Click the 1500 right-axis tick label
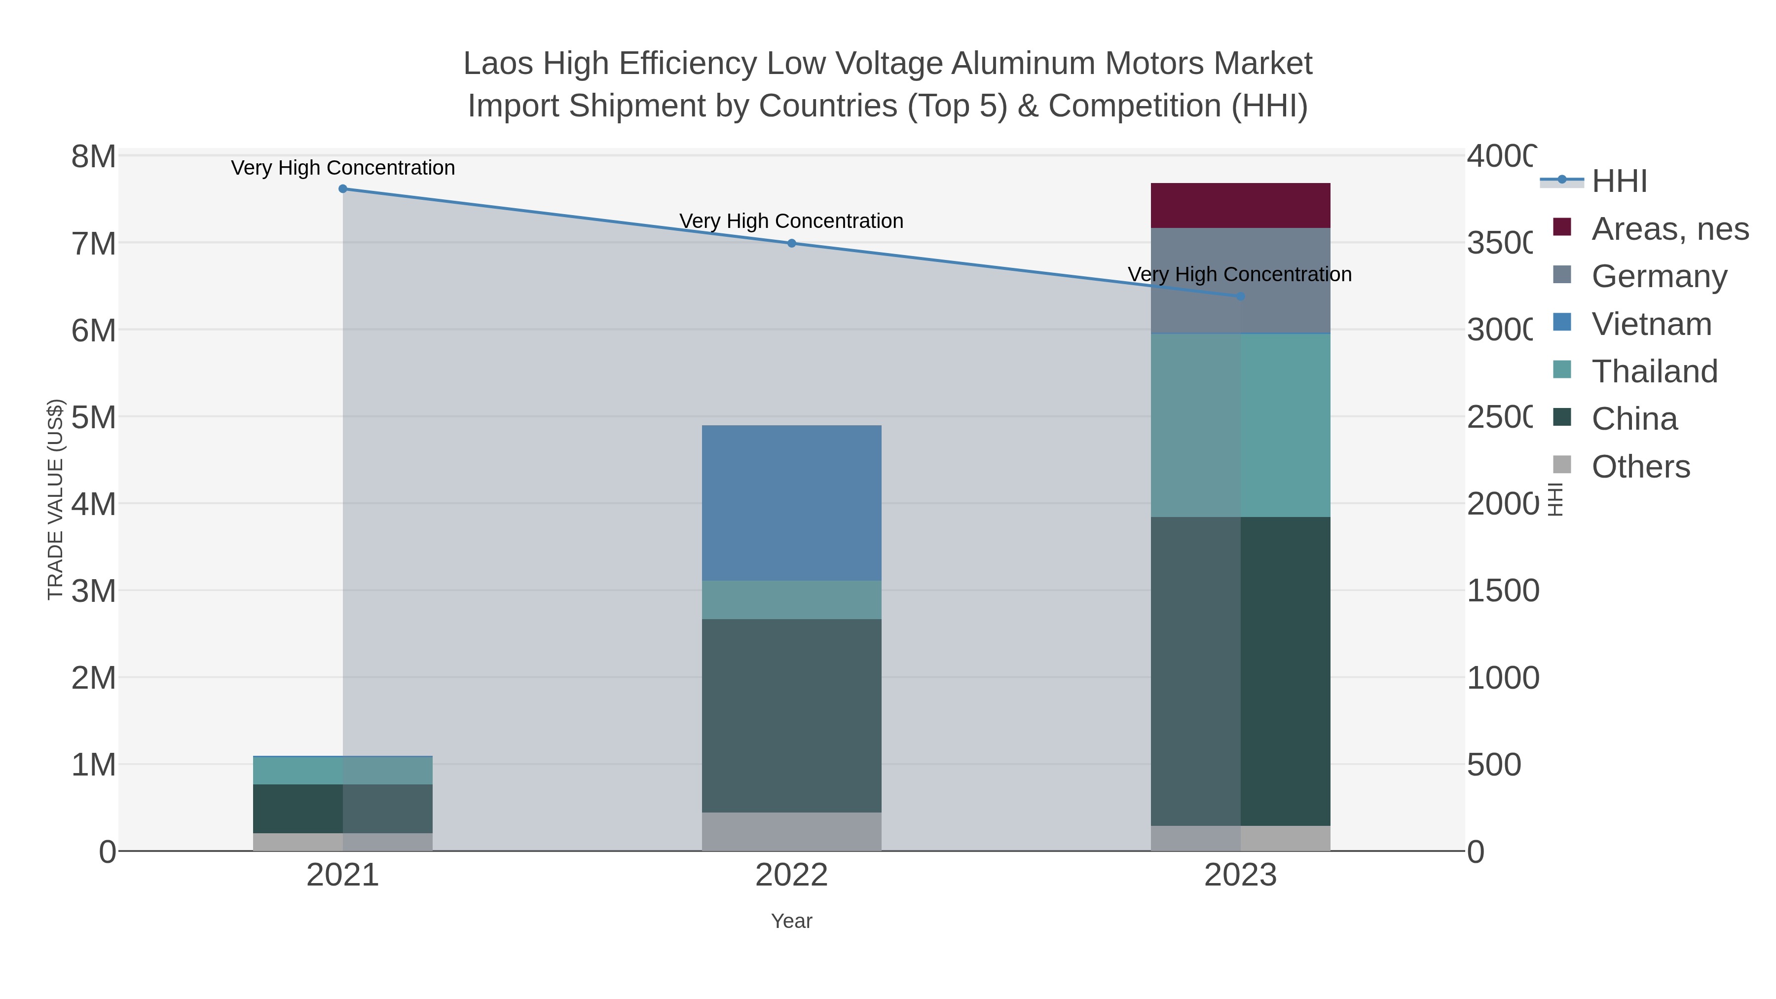1776x999 pixels. [x=1503, y=591]
